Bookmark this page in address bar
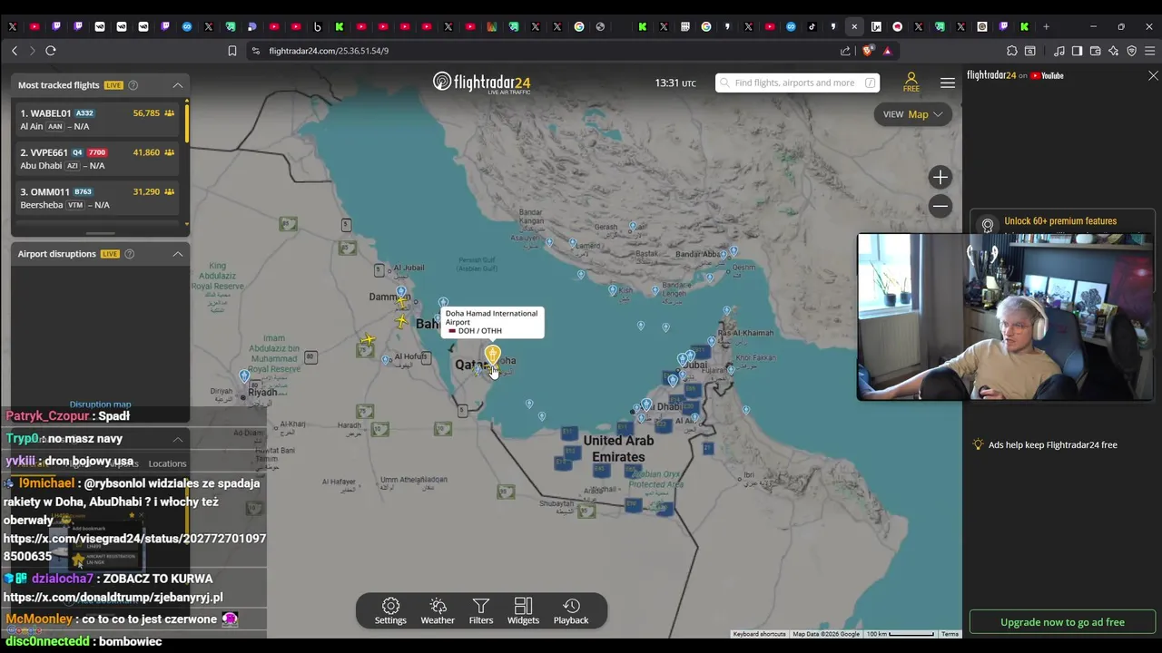Image resolution: width=1162 pixels, height=653 pixels. pyautogui.click(x=232, y=51)
